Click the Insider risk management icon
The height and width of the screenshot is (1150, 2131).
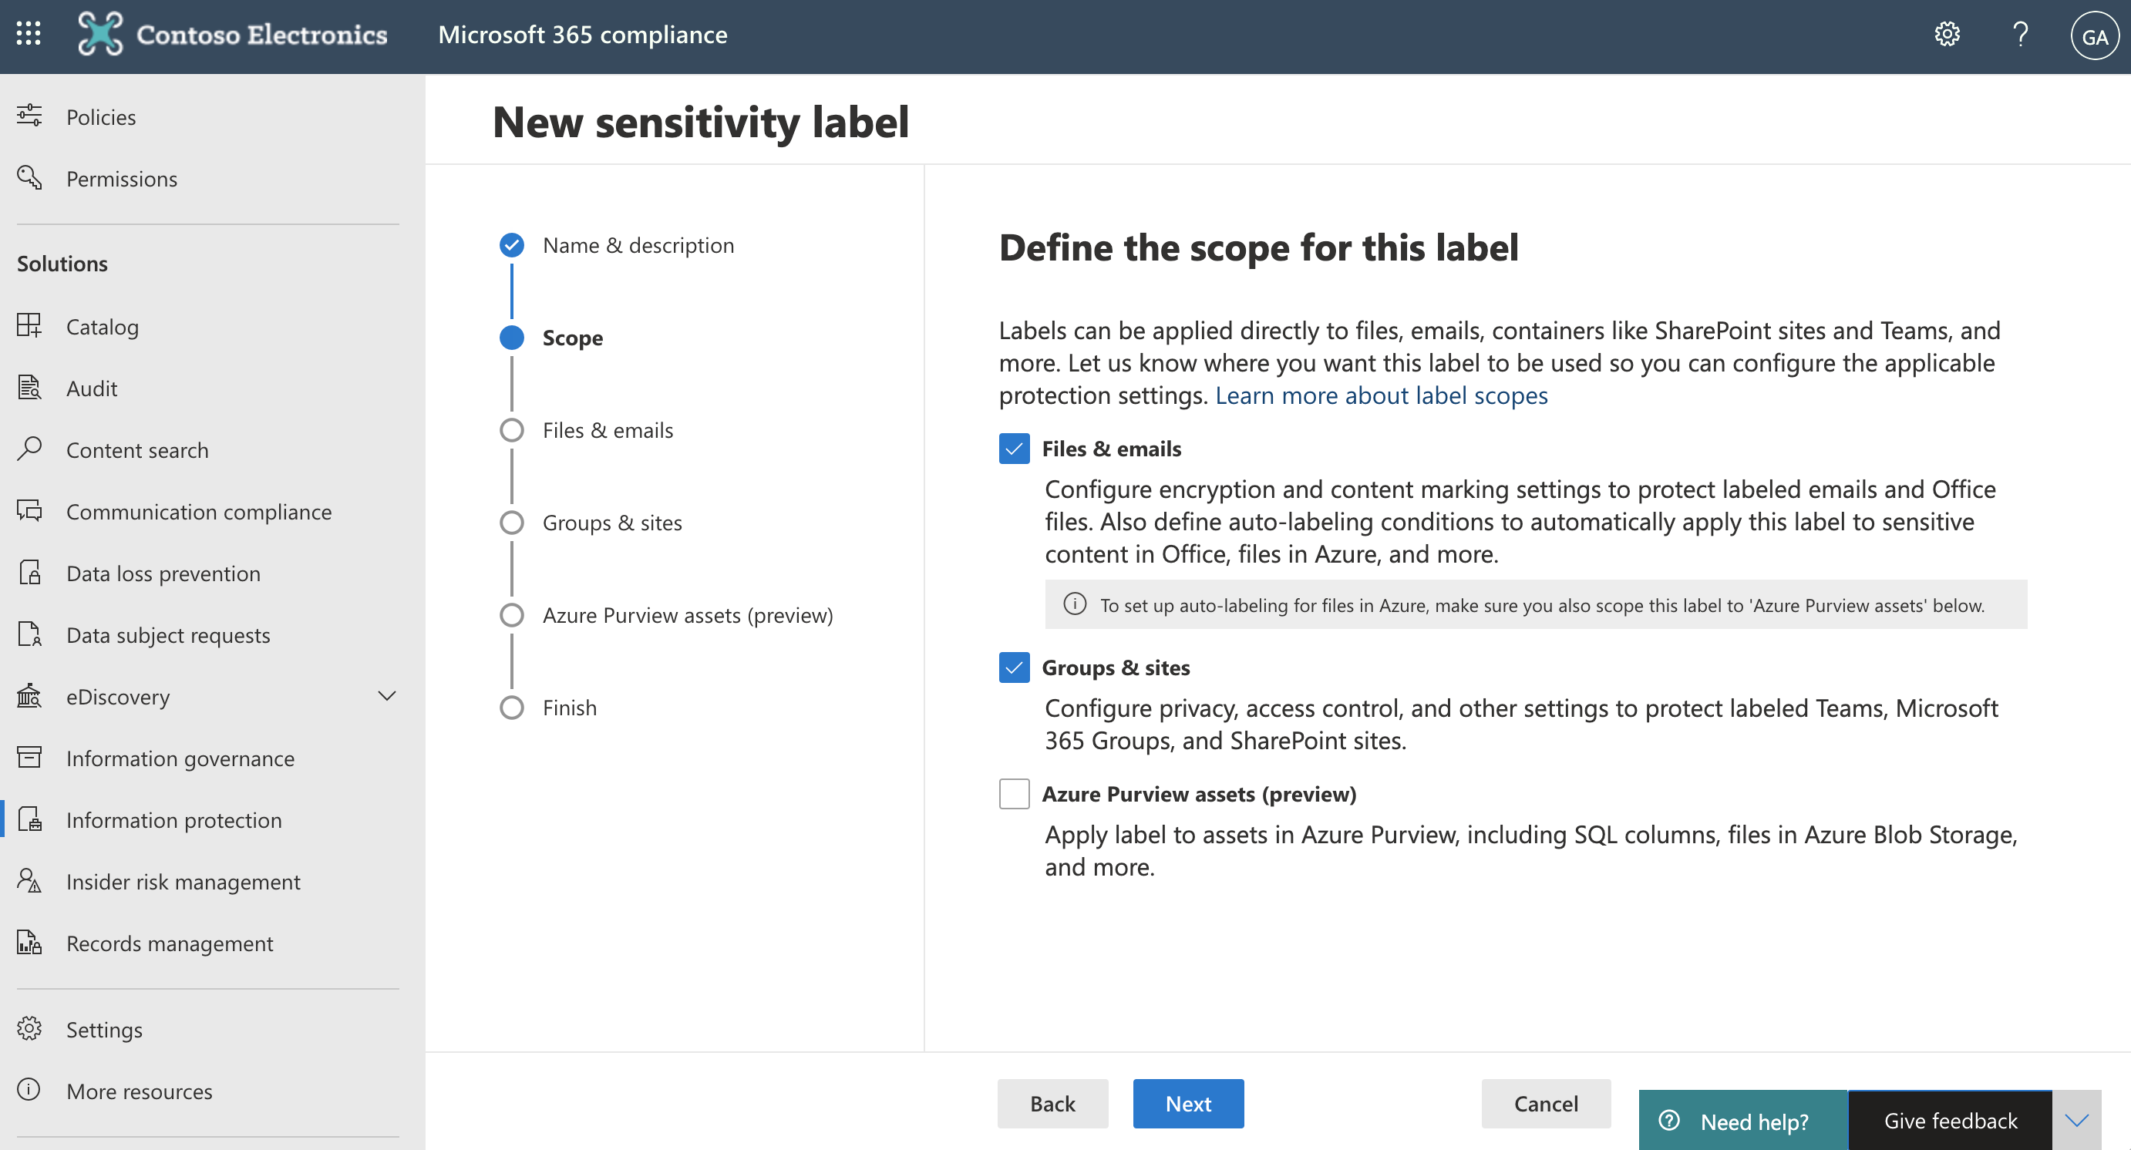click(x=30, y=879)
